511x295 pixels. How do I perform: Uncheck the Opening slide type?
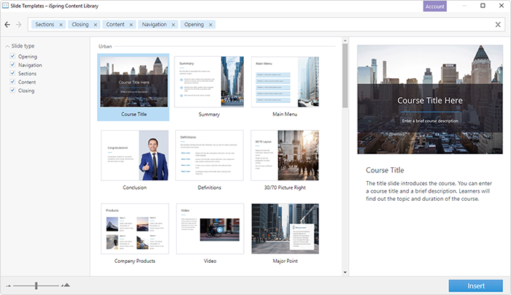(12, 56)
